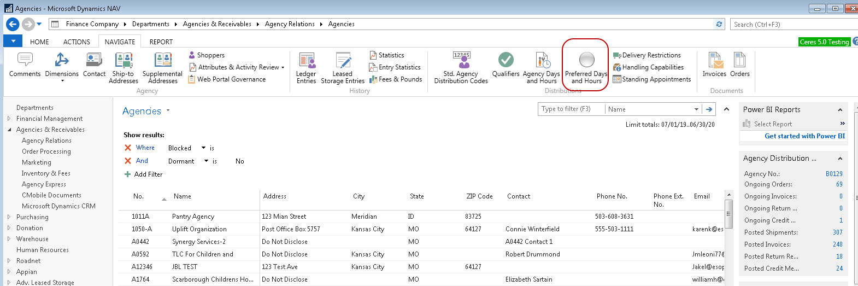Image resolution: width=858 pixels, height=286 pixels.
Task: Open Leased Storage Entries
Action: [343, 61]
